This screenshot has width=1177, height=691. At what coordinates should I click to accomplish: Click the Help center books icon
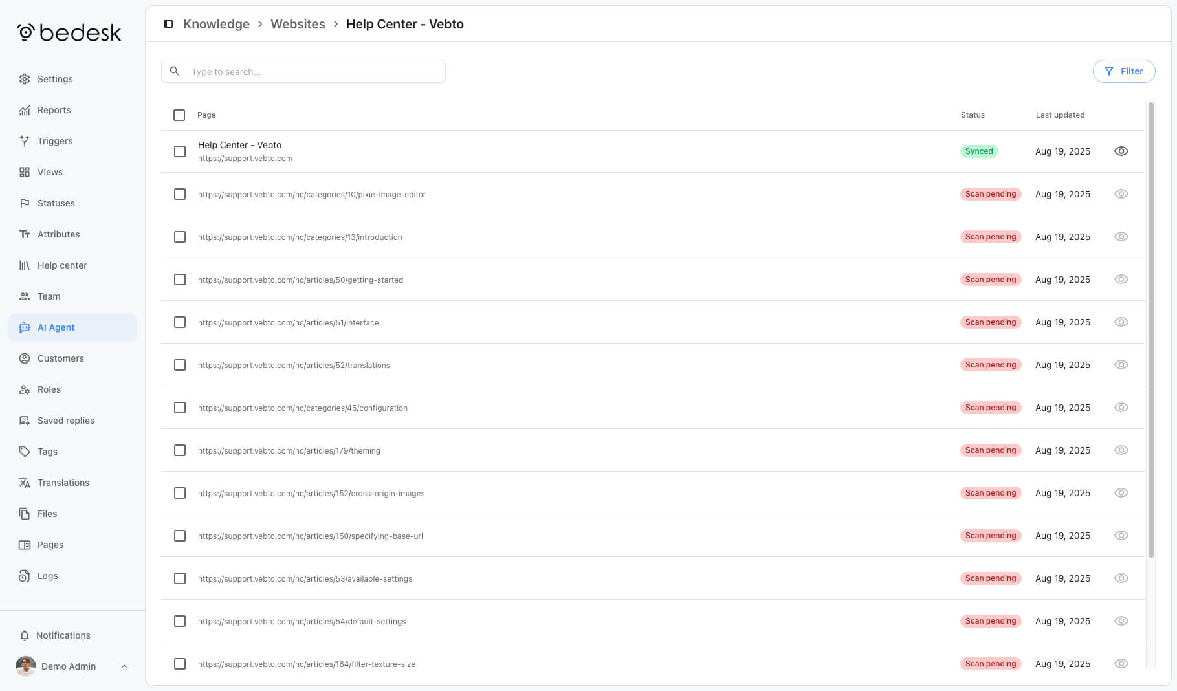click(x=25, y=265)
